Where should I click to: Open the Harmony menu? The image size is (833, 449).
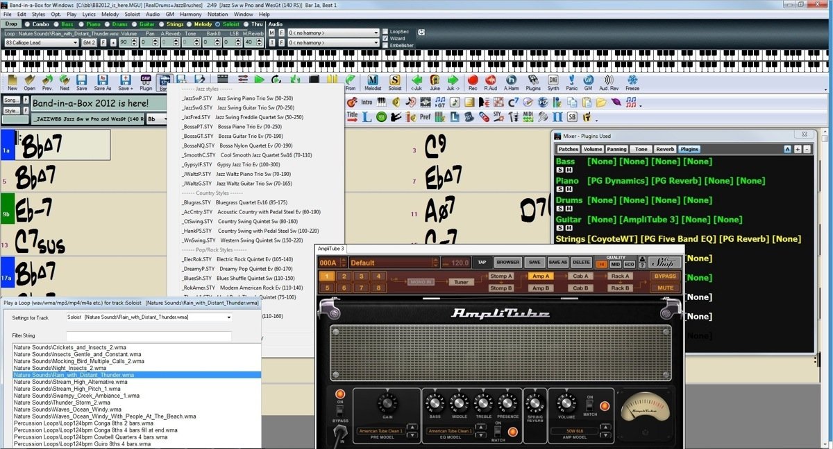pos(191,14)
